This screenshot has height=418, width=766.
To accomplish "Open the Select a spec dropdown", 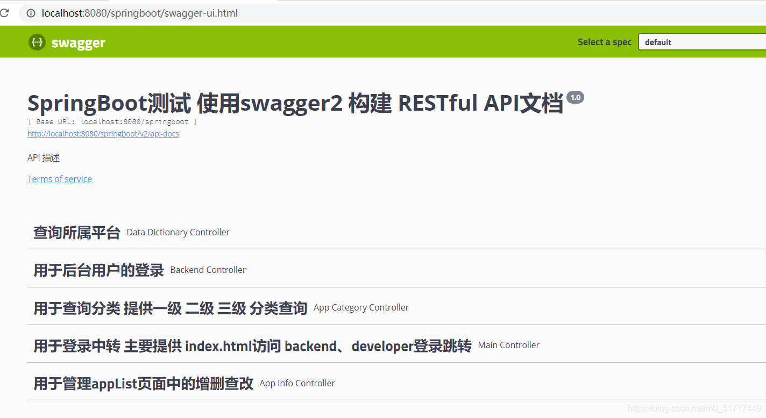I will (x=702, y=42).
